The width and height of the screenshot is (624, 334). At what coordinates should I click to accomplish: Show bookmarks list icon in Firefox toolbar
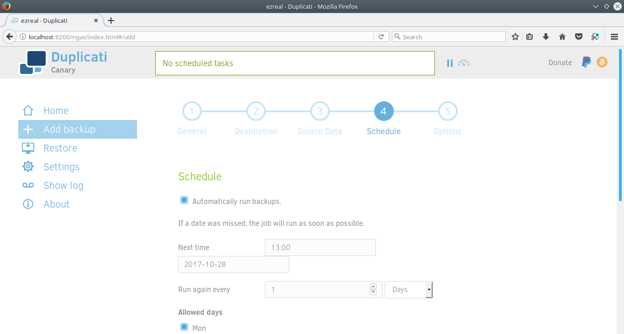529,37
